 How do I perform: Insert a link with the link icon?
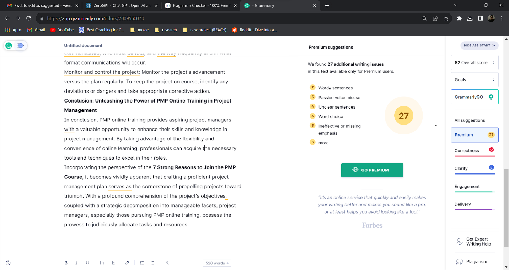(x=127, y=263)
